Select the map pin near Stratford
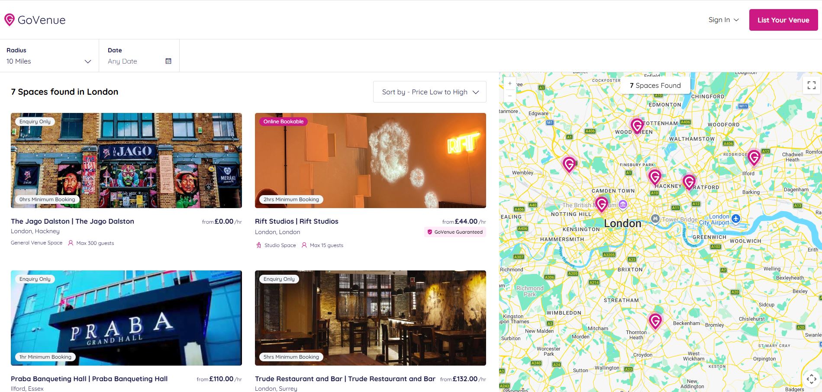This screenshot has height=392, width=822. (689, 182)
